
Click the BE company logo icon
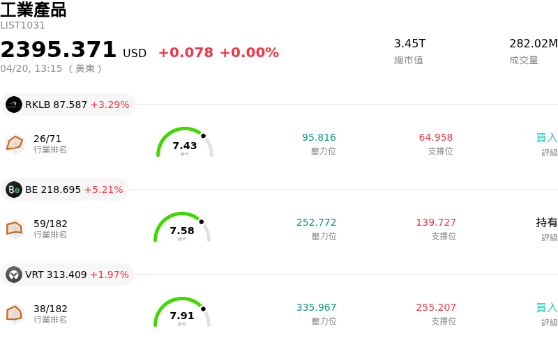(x=14, y=190)
